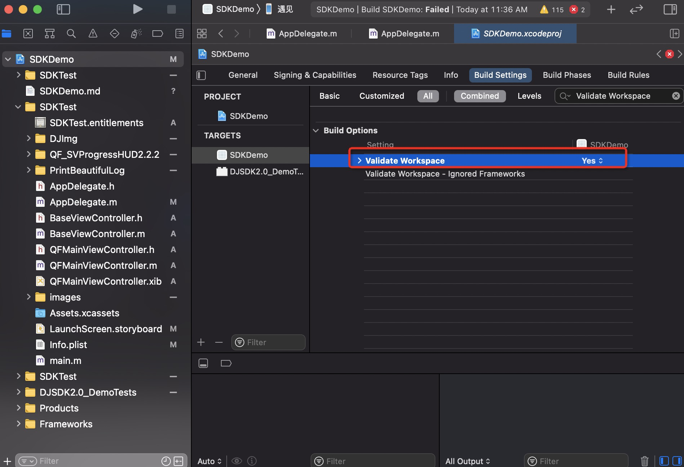Open the Symbol navigator icon
The width and height of the screenshot is (684, 467).
pos(50,34)
